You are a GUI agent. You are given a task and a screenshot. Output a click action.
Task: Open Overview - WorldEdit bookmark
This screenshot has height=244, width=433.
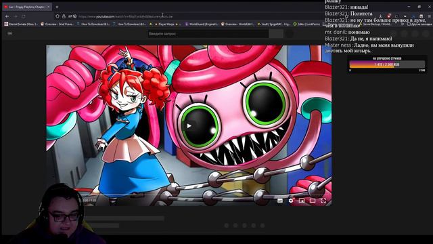pyautogui.click(x=237, y=24)
